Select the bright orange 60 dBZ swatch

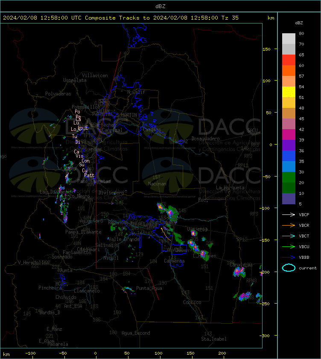(x=289, y=70)
